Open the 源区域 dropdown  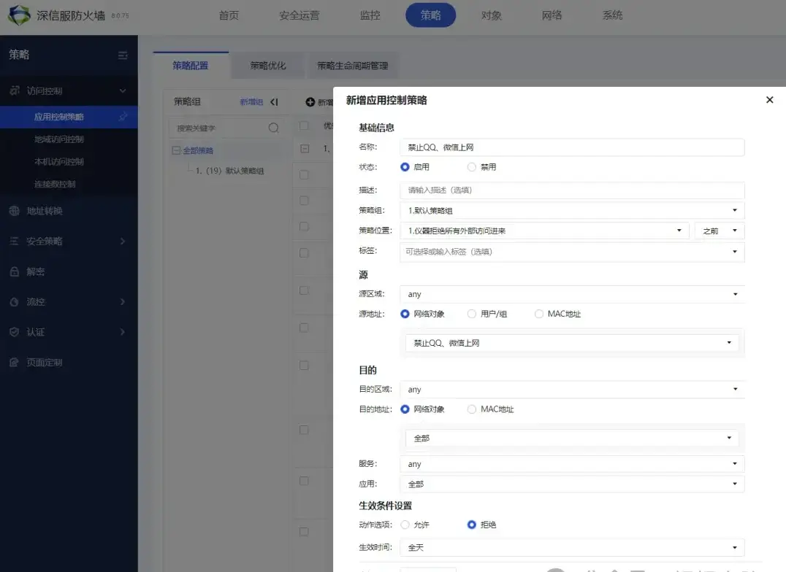(x=572, y=294)
